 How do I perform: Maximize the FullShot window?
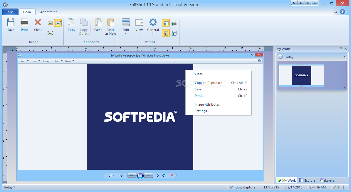click(x=332, y=3)
